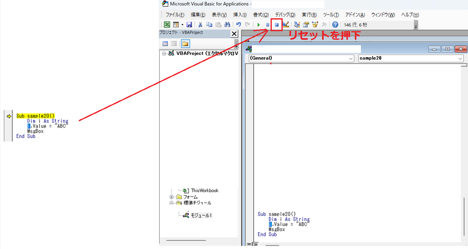
Task: Open Find with the binoculars icon
Action: pyautogui.click(x=227, y=25)
